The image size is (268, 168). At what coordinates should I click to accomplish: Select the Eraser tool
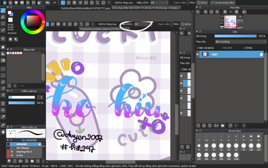tap(3, 17)
